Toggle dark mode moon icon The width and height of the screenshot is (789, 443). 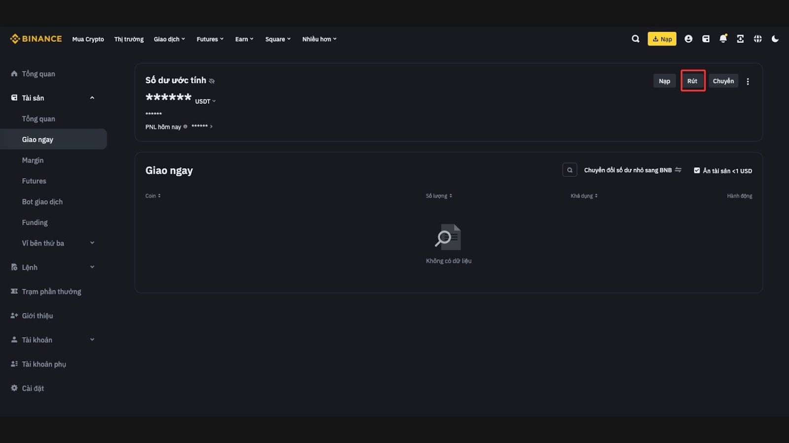click(x=775, y=39)
